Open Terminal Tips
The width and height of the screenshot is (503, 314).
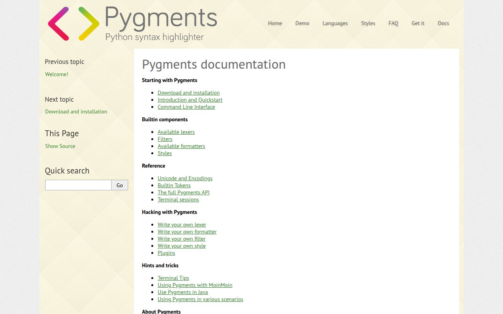pos(173,278)
